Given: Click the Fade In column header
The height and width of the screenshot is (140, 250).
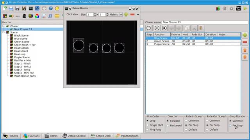Looking at the screenshot, I should (x=176, y=35).
